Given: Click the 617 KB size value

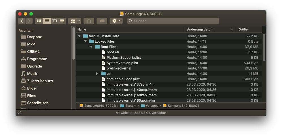Looking at the screenshot, I should pos(252,52).
